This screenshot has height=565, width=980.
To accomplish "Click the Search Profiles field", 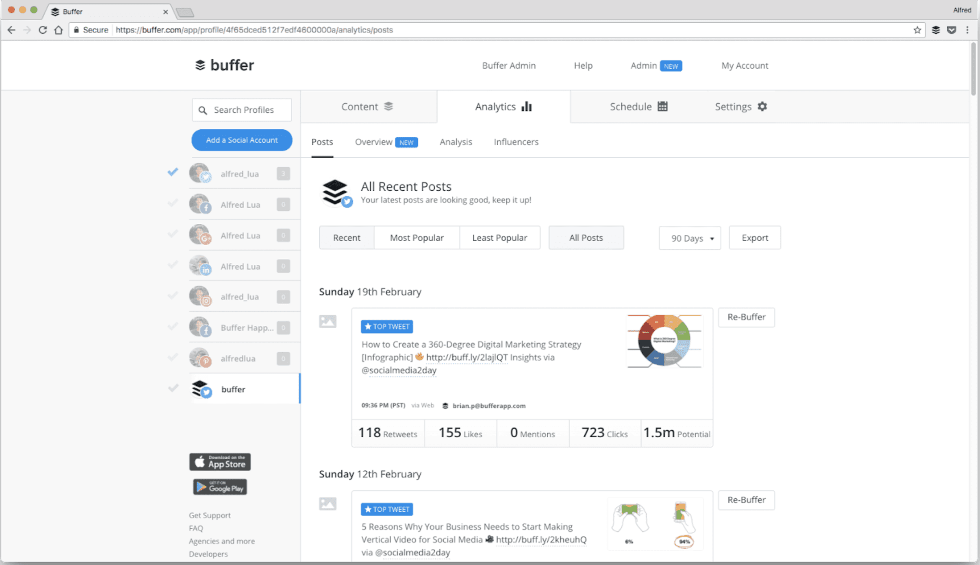I will (x=242, y=110).
